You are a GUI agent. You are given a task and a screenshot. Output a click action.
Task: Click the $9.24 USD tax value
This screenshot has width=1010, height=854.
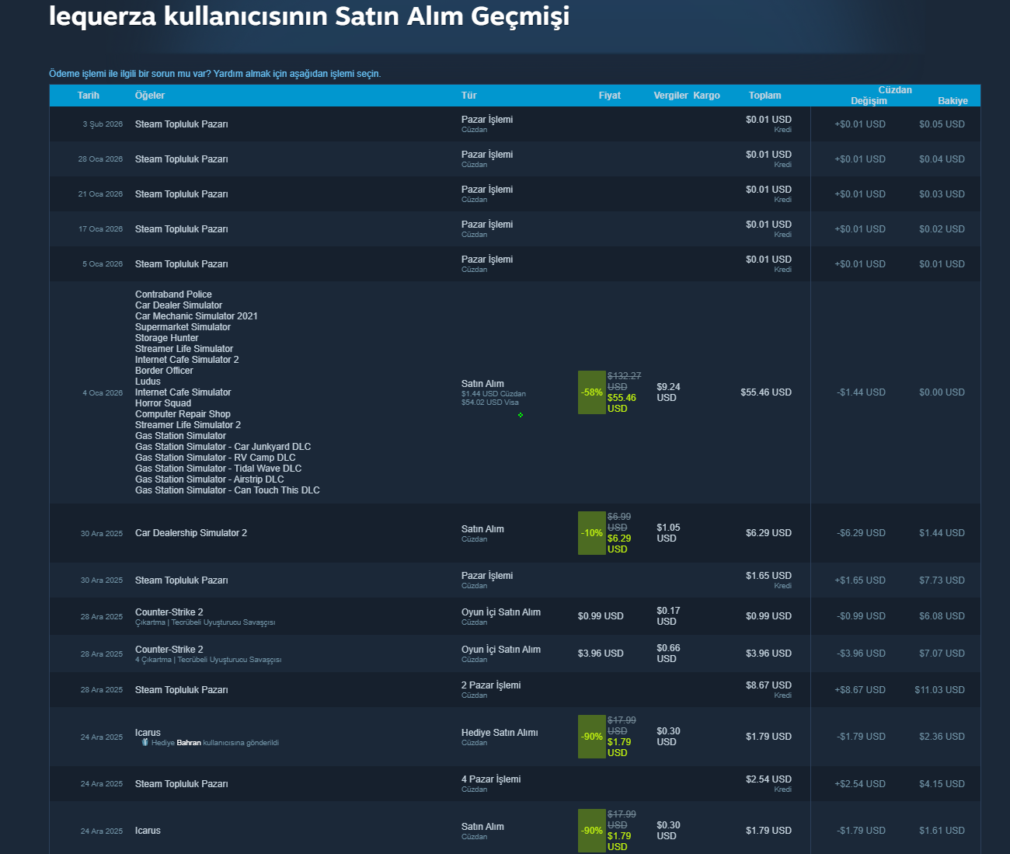[668, 392]
